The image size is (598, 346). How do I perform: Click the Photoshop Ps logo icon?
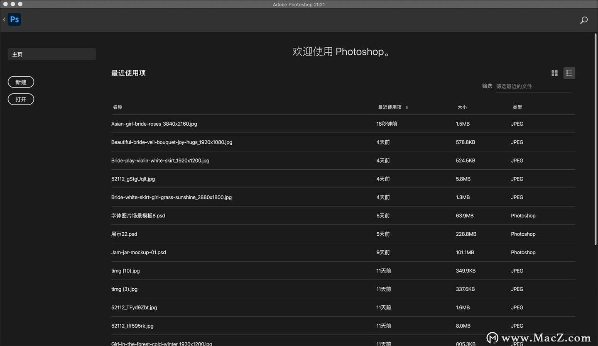pos(15,19)
